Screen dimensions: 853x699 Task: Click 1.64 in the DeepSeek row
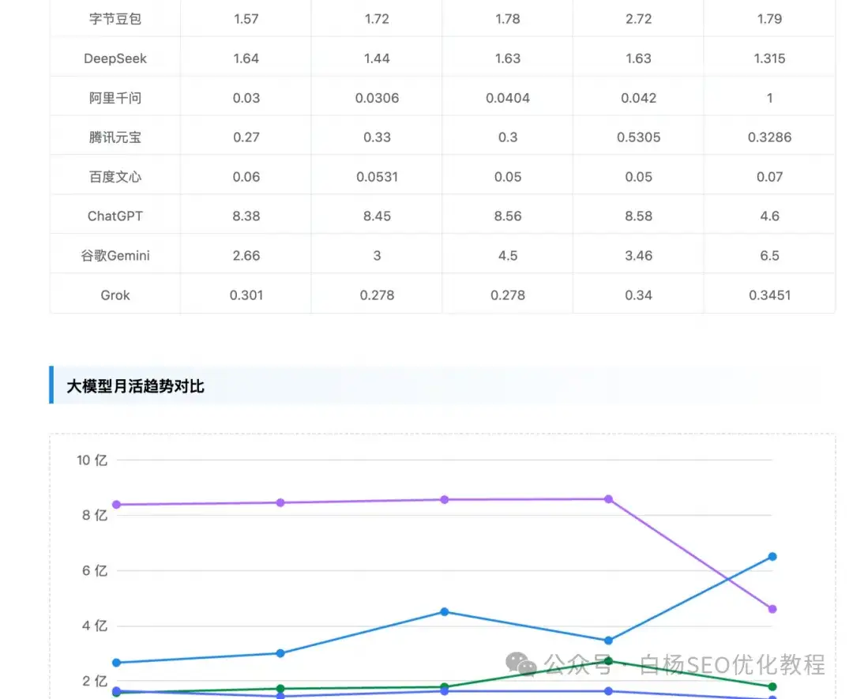[246, 58]
